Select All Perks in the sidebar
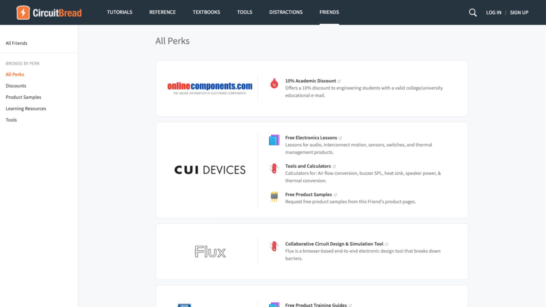This screenshot has height=307, width=546. click(x=15, y=74)
